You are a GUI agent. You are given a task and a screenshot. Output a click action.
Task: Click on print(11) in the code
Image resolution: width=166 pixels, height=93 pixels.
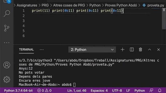click(x=41, y=11)
